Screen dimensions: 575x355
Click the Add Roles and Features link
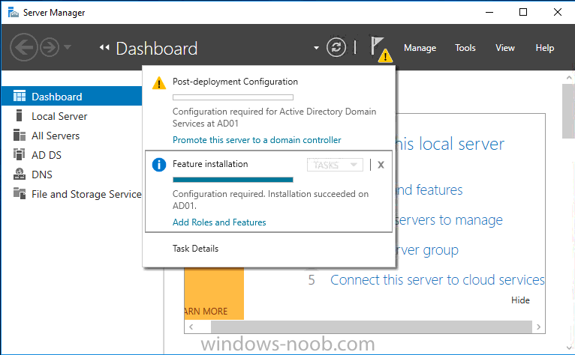tap(219, 222)
